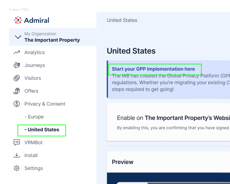Click the Install download icon

(x=17, y=155)
